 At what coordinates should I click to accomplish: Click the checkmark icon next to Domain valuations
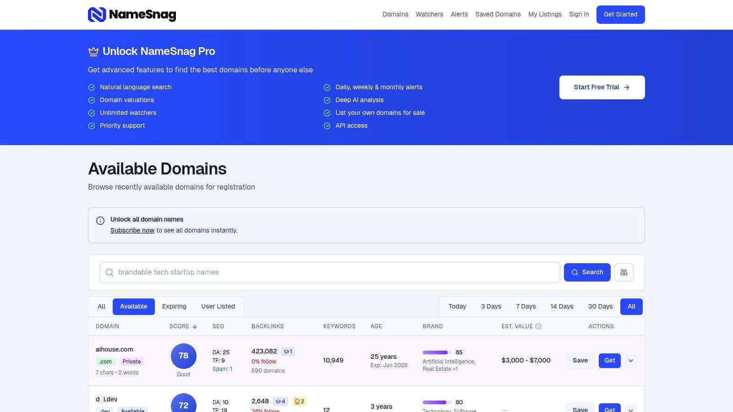pos(92,100)
